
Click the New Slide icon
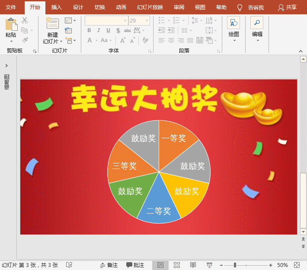coord(52,23)
